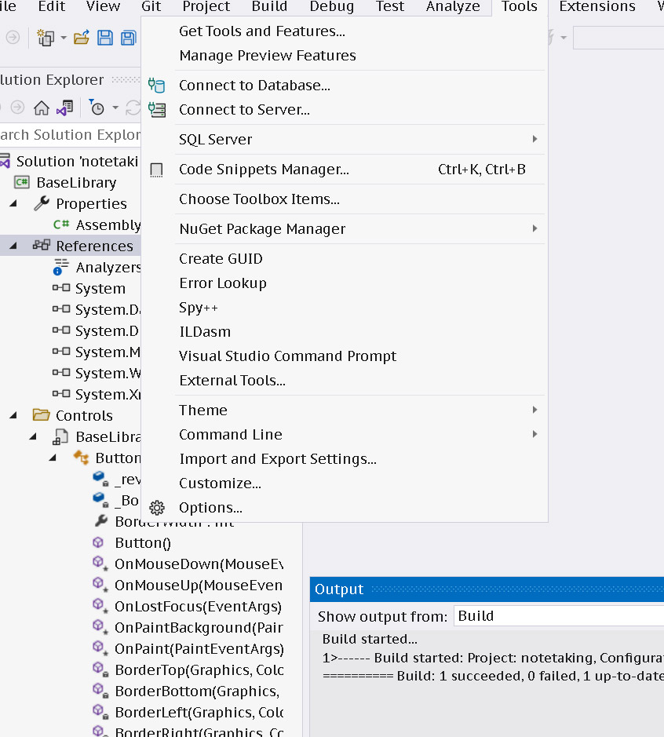Select BorderBottom method in tree
This screenshot has width=664, height=737.
197,691
